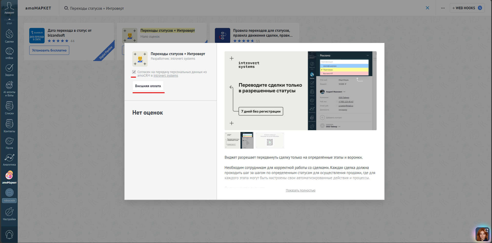The height and width of the screenshot is (243, 492).
Task: Open the Рабочий стол sidebar item
Action: click(x=9, y=22)
